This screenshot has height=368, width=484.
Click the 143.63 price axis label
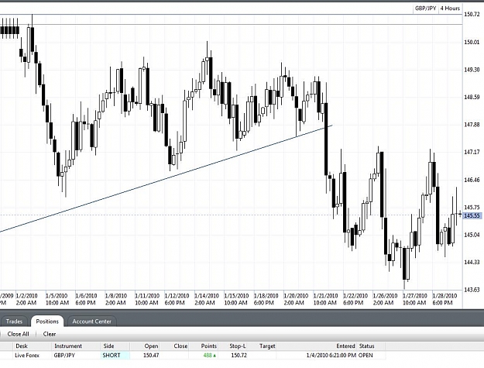tap(472, 290)
